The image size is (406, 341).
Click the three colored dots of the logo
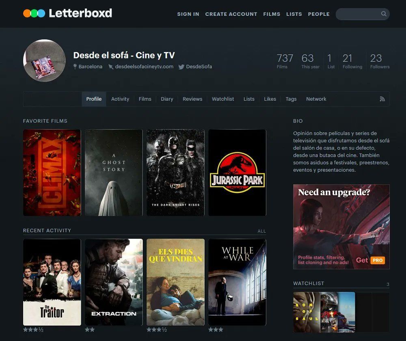pyautogui.click(x=34, y=13)
